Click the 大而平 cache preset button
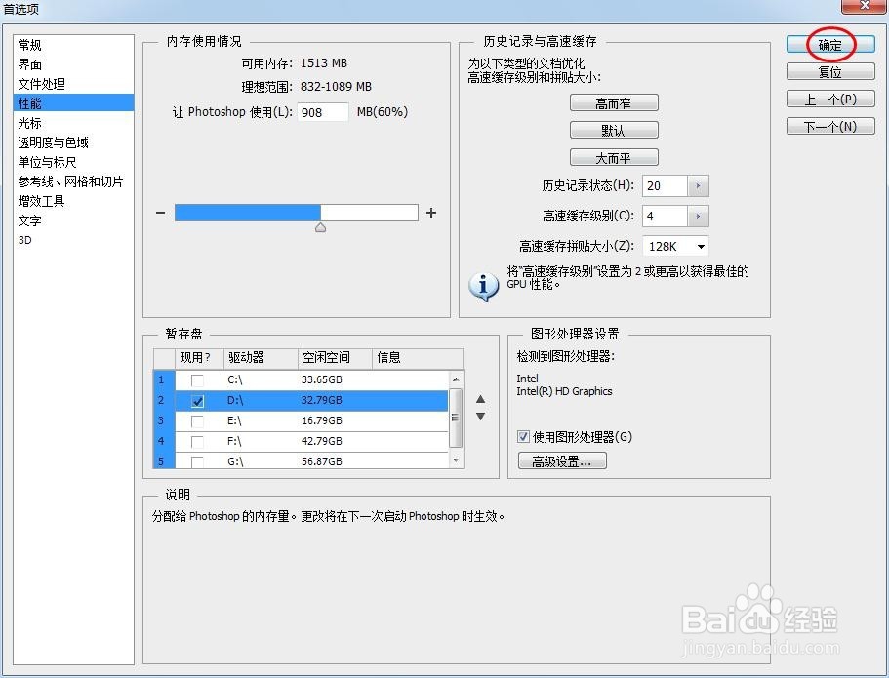889x678 pixels. point(614,158)
